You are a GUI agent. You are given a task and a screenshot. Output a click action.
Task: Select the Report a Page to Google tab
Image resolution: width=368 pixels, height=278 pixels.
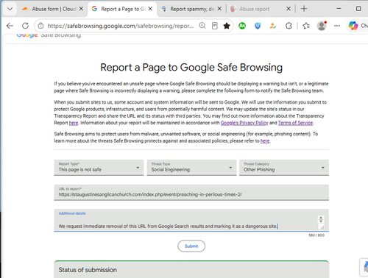[122, 9]
